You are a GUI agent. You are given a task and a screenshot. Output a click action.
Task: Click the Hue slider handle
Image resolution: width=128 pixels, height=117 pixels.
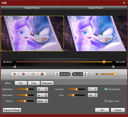coord(73,95)
